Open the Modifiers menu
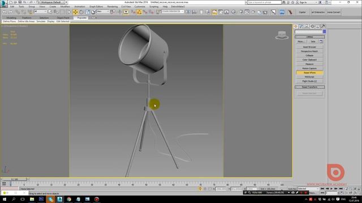This screenshot has width=362, height=203. coord(66,7)
